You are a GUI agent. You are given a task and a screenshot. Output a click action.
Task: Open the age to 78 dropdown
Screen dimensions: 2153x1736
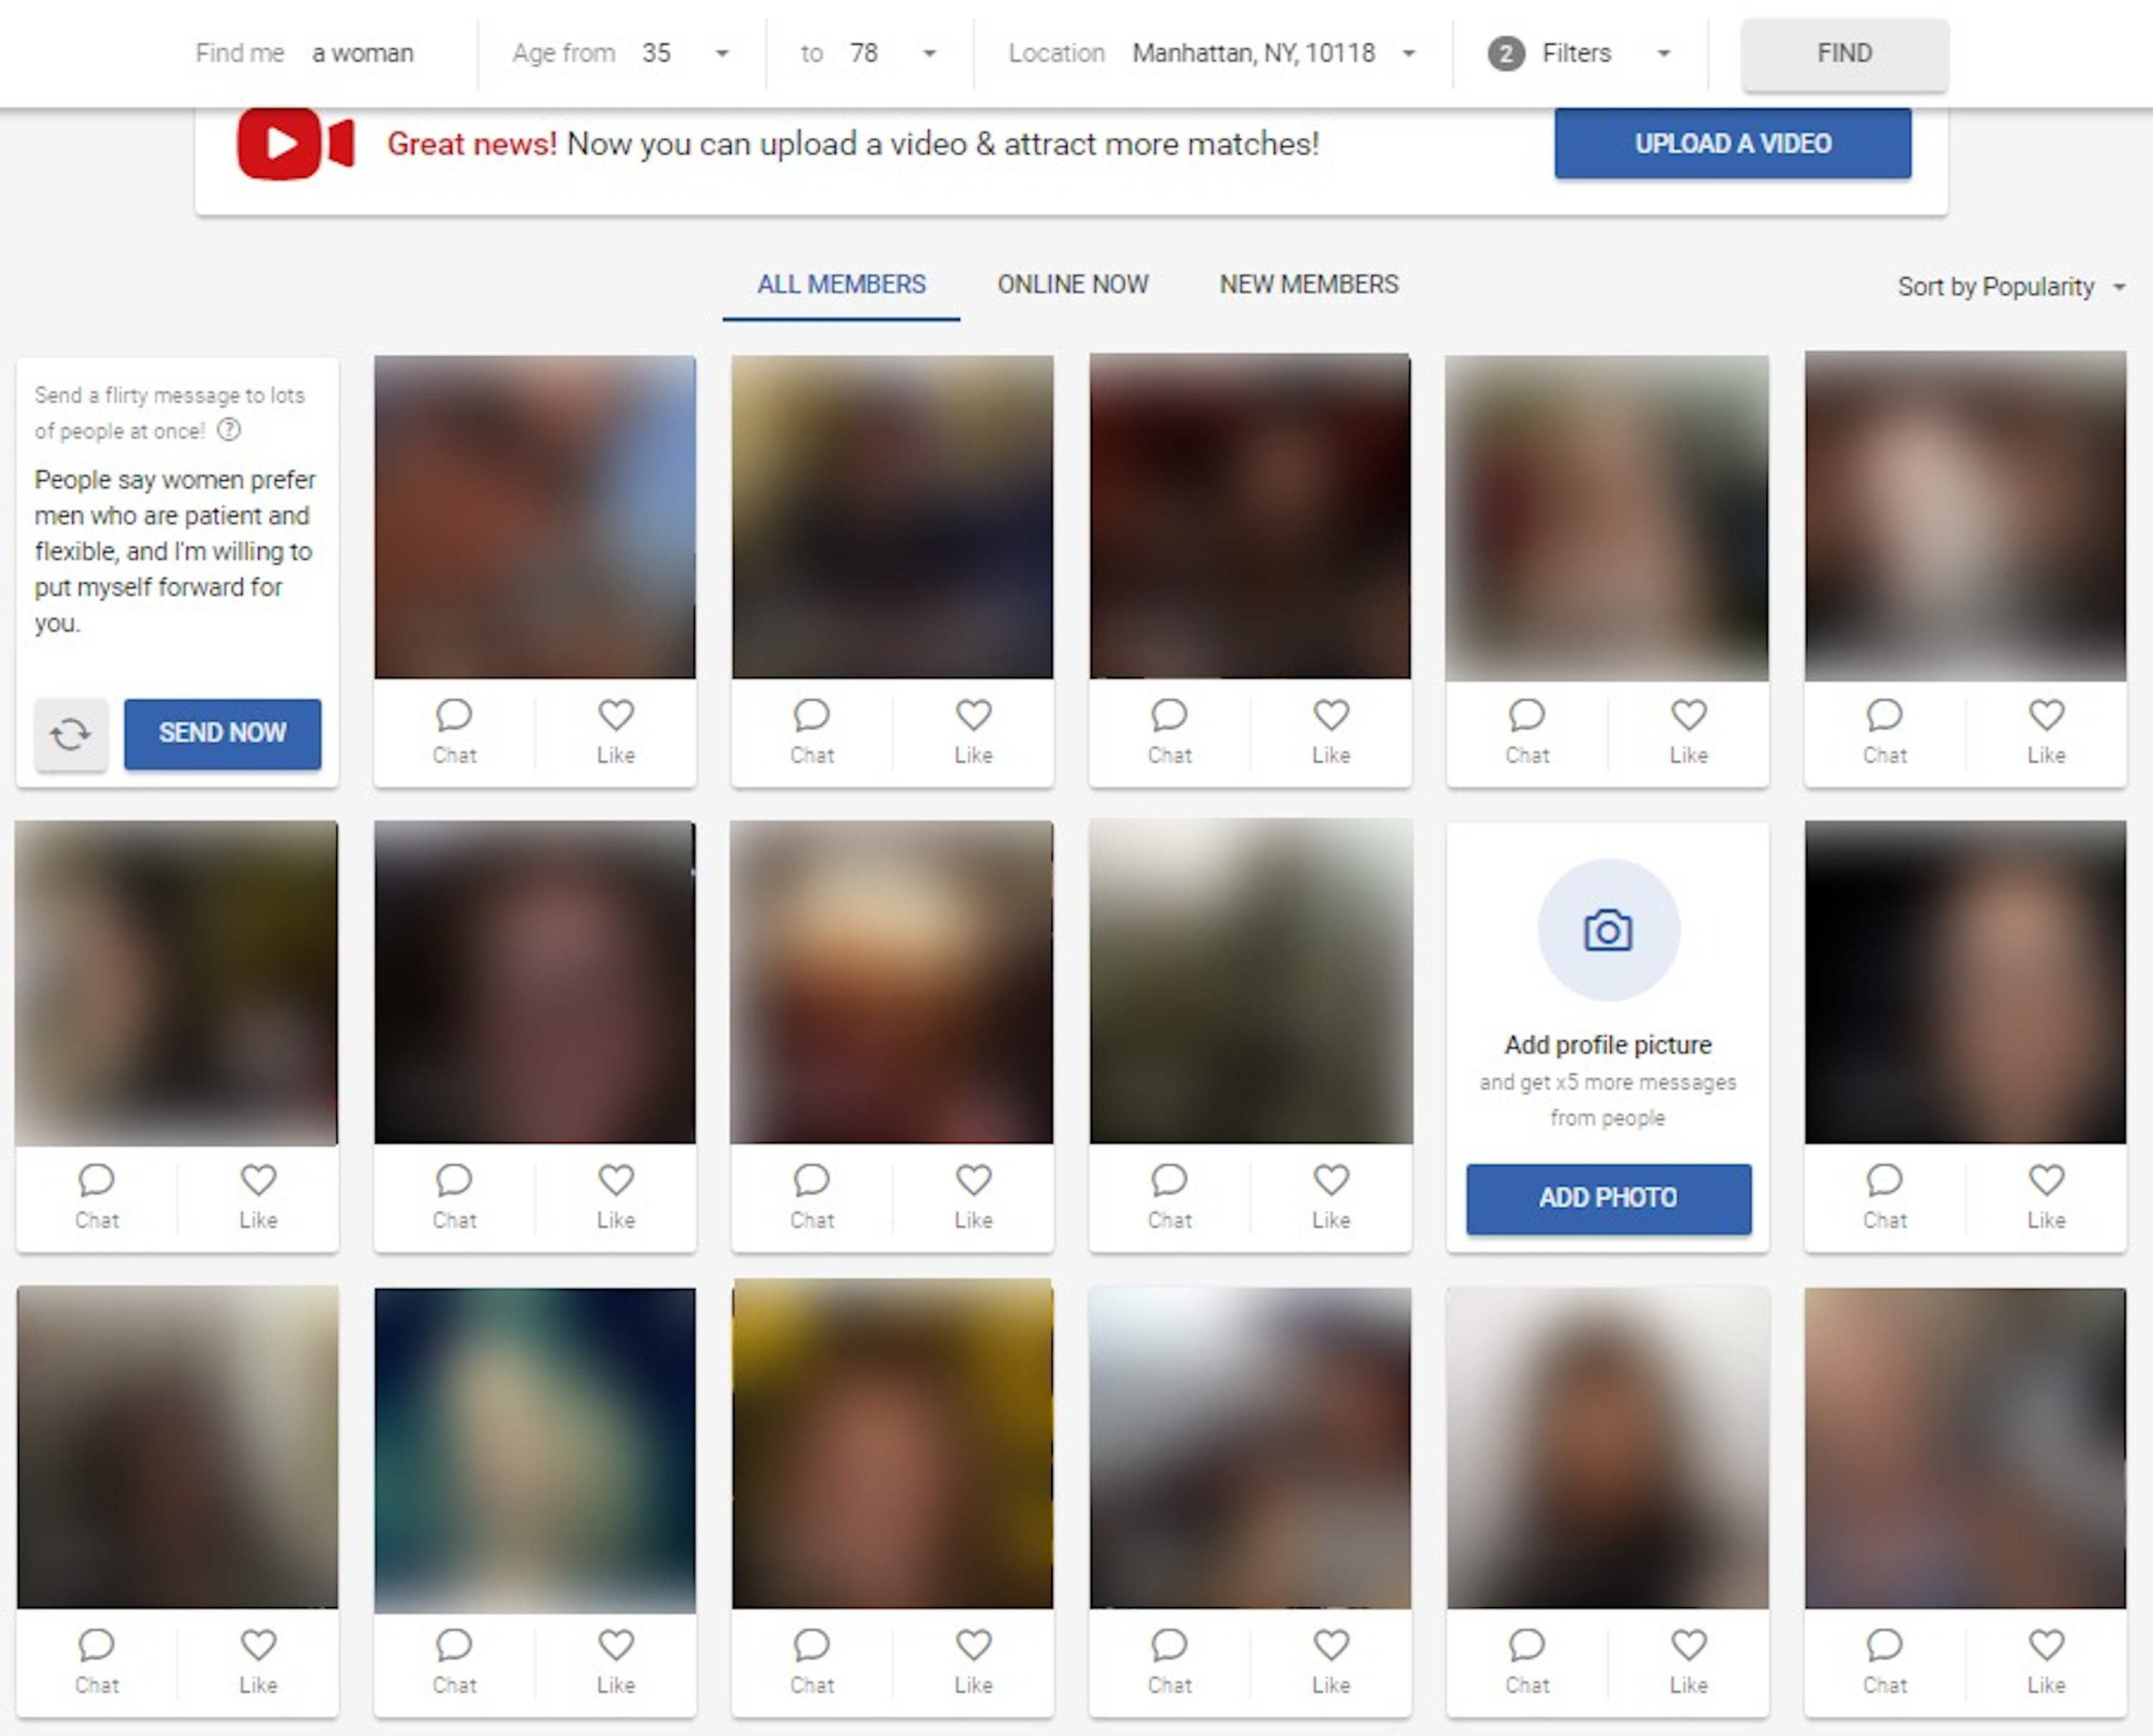[x=869, y=53]
